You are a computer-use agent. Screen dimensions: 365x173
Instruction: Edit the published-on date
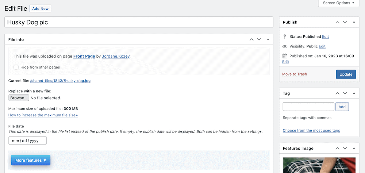pos(285,62)
